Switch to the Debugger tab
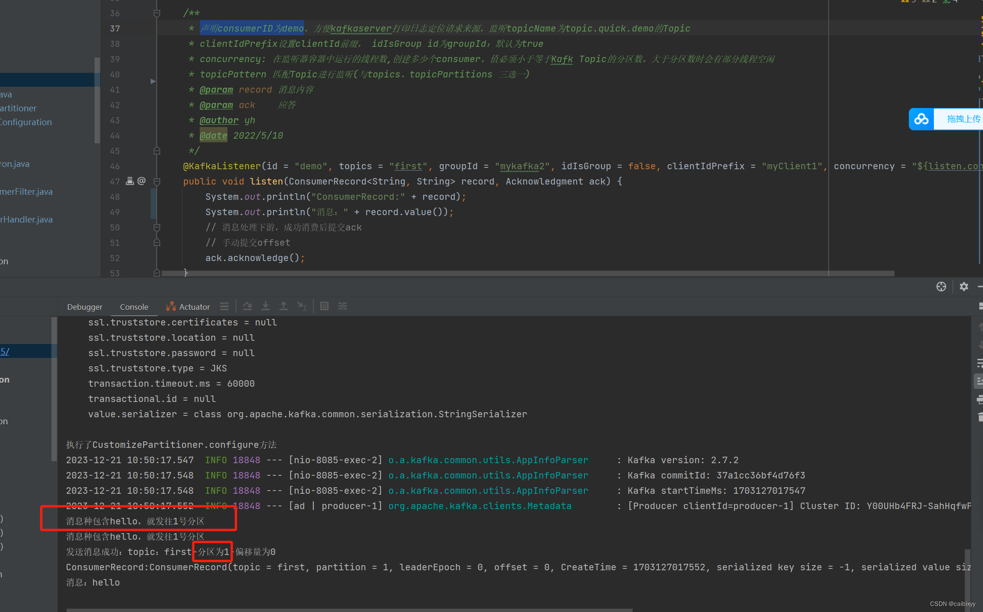This screenshot has height=612, width=983. tap(84, 306)
